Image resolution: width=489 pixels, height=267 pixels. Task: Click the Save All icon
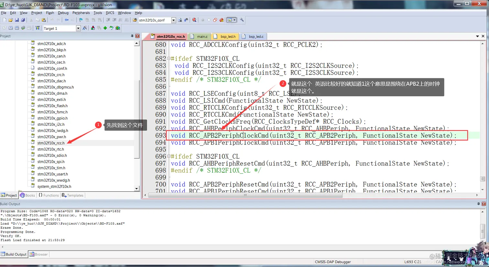(23, 20)
